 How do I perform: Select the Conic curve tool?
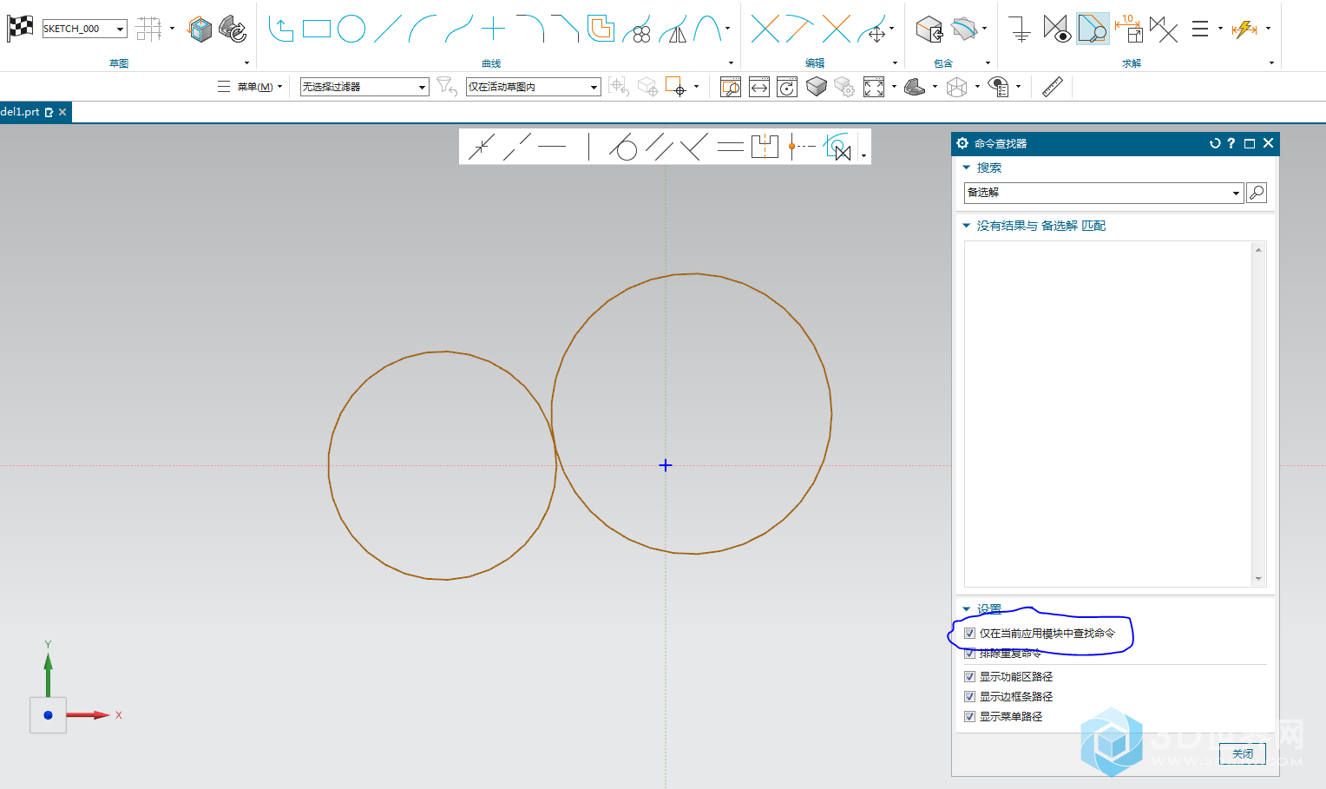tap(707, 29)
